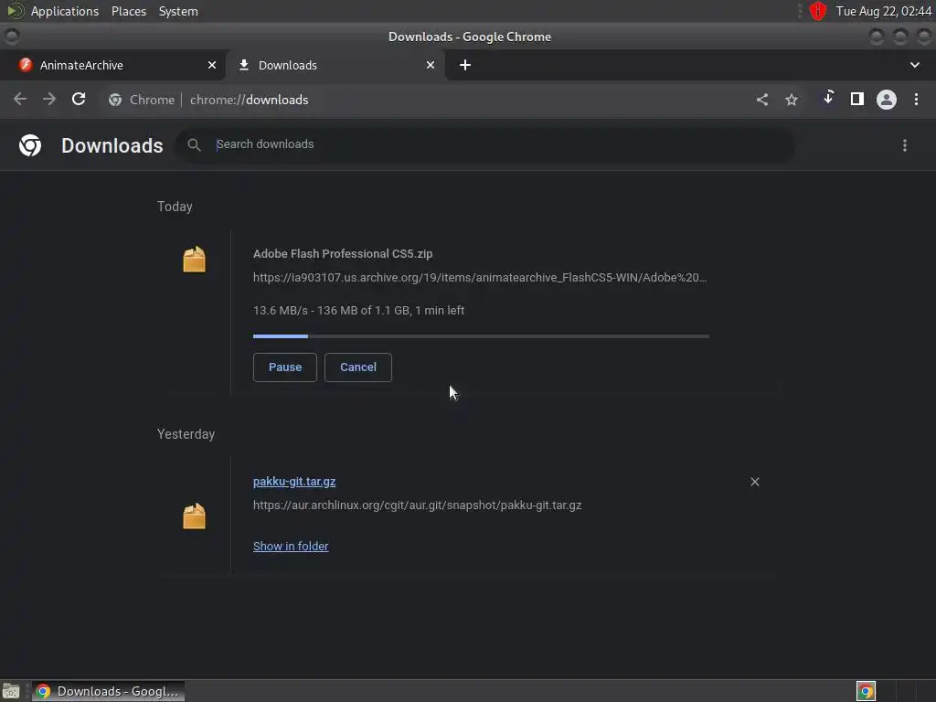The height and width of the screenshot is (702, 936).
Task: Click the pakku-git aur.archlinux.org URL
Action: pyautogui.click(x=417, y=505)
